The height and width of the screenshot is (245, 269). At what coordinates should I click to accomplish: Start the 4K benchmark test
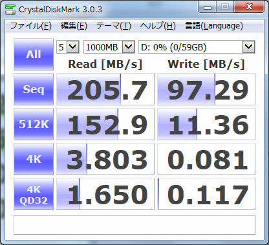tap(34, 159)
